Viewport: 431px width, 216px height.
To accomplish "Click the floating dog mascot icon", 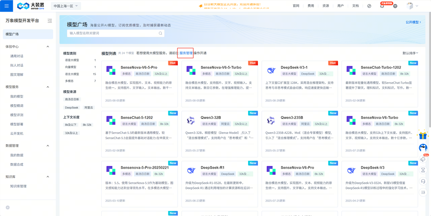I will (x=423, y=148).
